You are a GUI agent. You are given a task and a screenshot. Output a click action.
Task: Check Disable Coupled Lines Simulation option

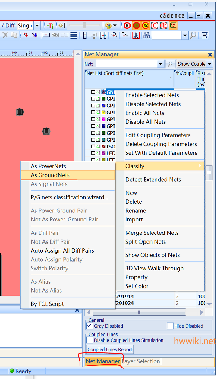click(x=90, y=340)
